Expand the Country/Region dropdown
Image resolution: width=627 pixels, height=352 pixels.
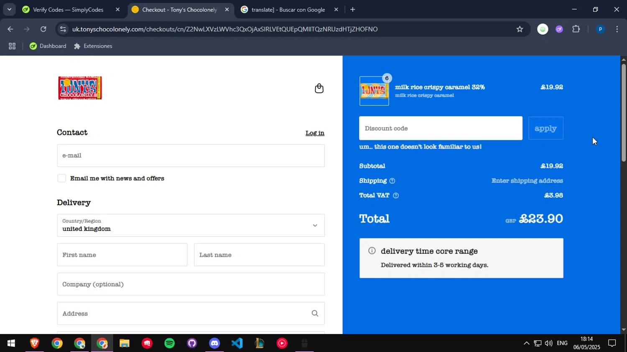(x=191, y=225)
